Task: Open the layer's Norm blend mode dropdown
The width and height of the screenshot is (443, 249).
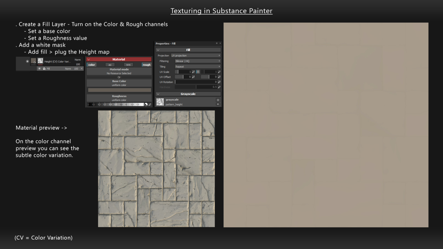Action: [78, 60]
